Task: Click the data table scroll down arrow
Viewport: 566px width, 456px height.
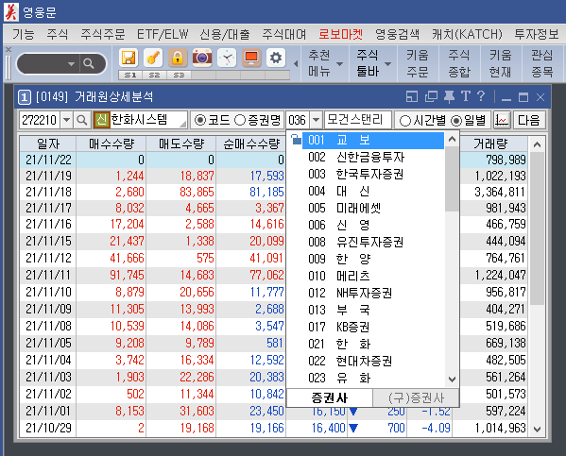Action: pyautogui.click(x=537, y=429)
